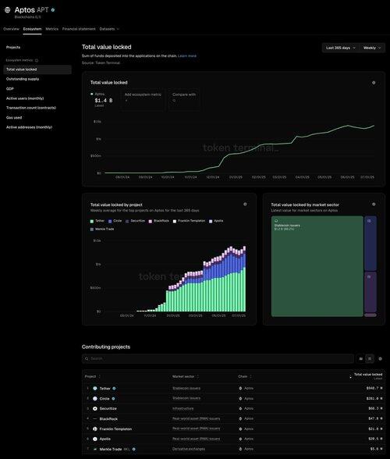Toggle Franklin Templeton series in the legend
The image size is (390, 459).
(189, 221)
